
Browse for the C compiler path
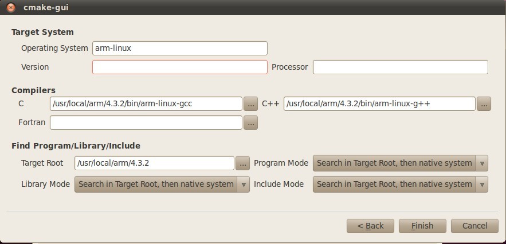pyautogui.click(x=250, y=103)
